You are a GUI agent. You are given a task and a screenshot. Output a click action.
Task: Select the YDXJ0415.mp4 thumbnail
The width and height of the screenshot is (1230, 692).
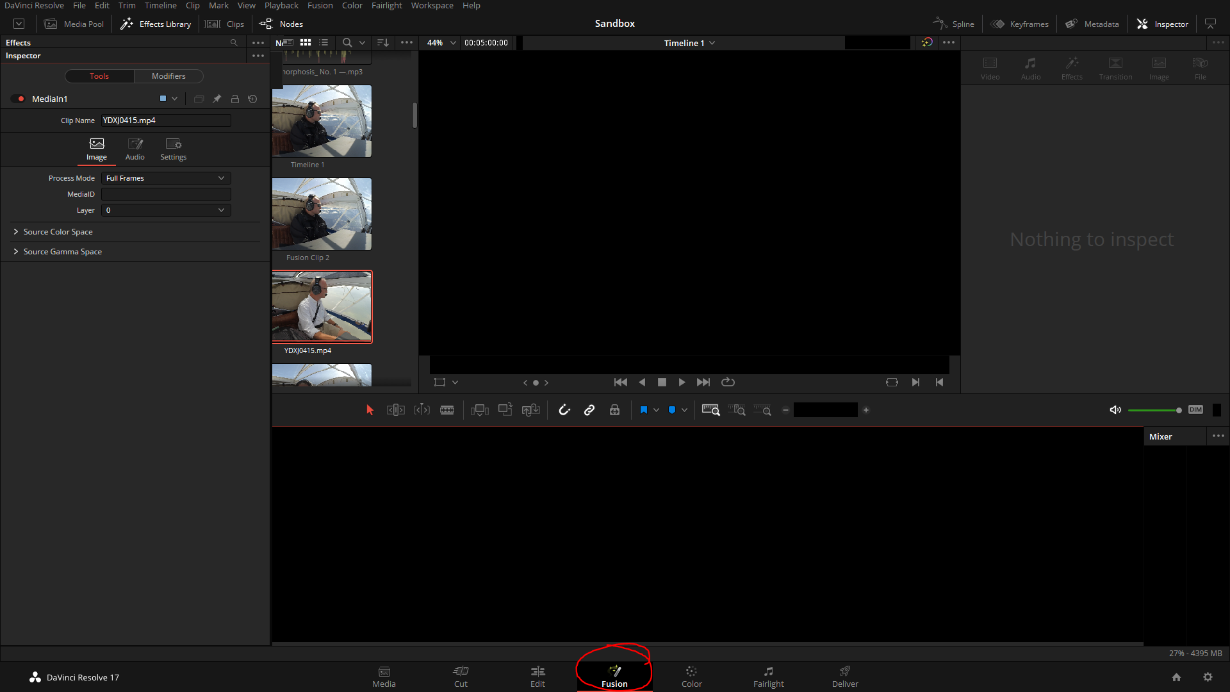click(322, 307)
